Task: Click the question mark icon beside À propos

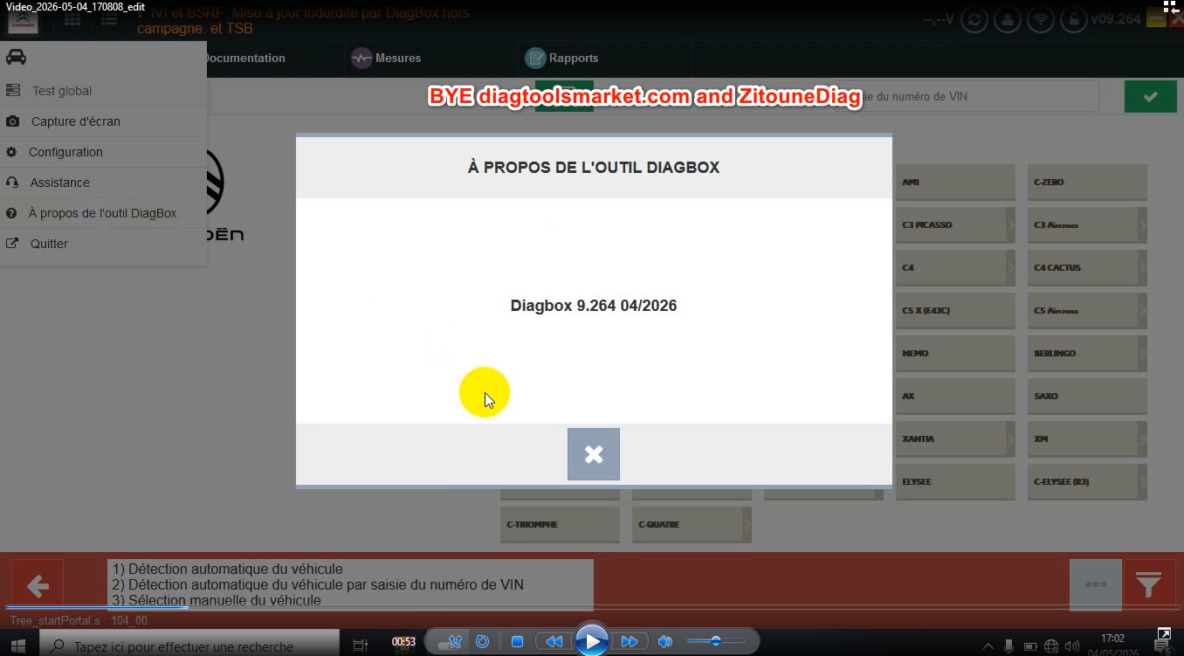Action: [11, 213]
